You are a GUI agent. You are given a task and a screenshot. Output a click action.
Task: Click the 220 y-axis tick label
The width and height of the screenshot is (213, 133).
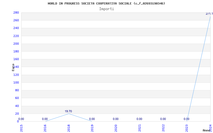coord(16,36)
